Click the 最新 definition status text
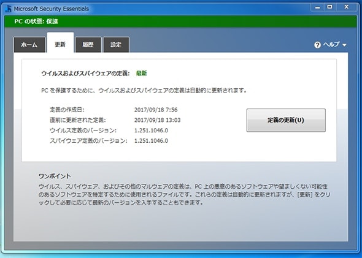This screenshot has height=258, width=362. click(x=141, y=74)
